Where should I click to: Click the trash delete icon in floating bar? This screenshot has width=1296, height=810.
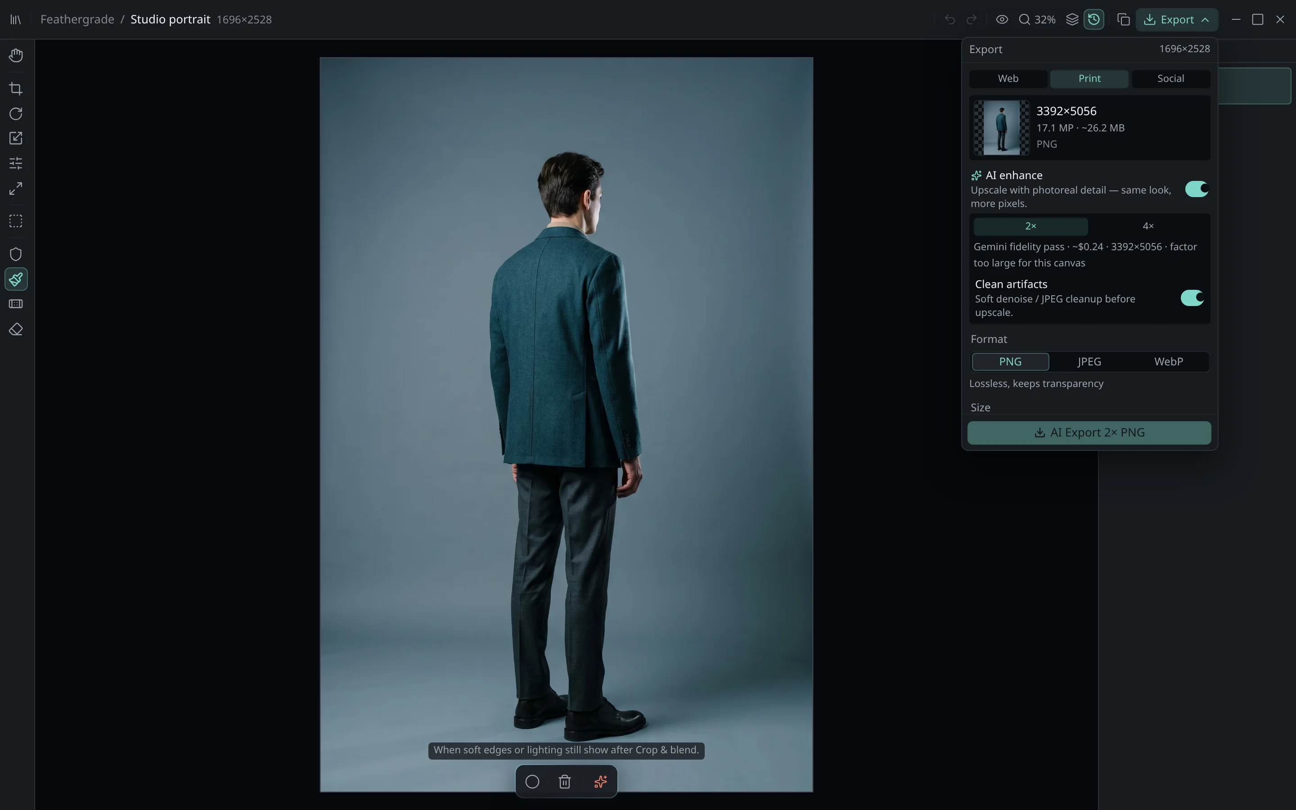[564, 782]
